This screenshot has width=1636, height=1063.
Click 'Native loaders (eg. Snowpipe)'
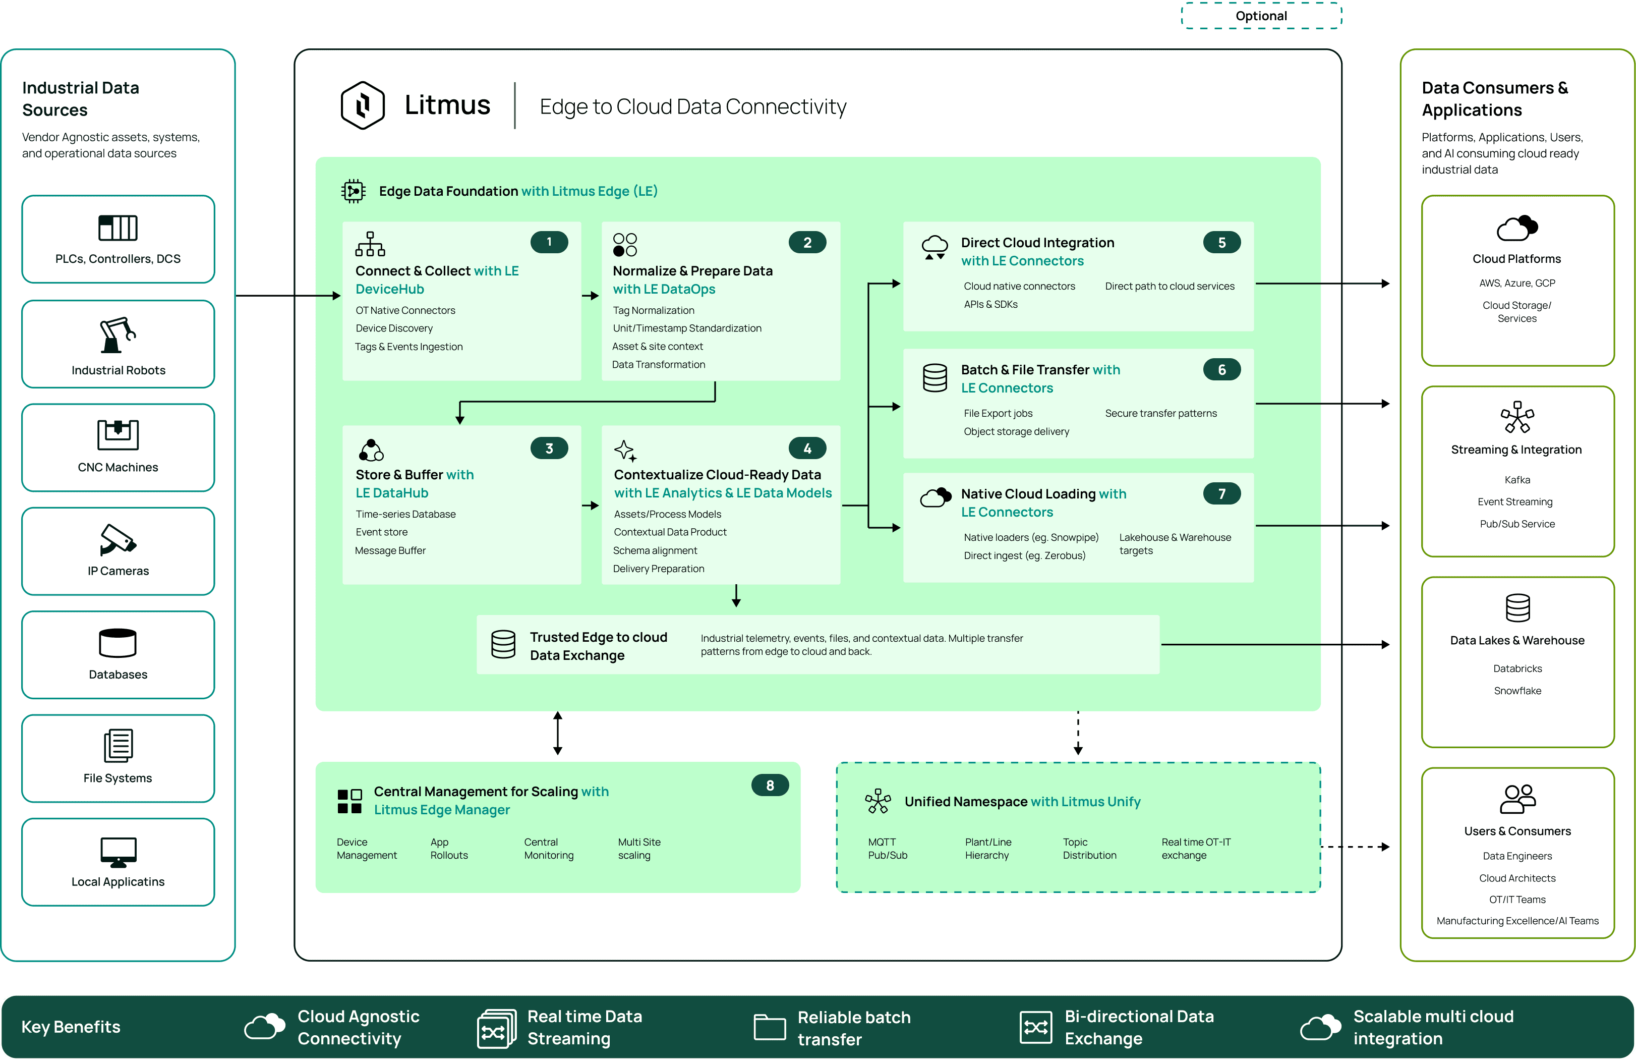1030,537
